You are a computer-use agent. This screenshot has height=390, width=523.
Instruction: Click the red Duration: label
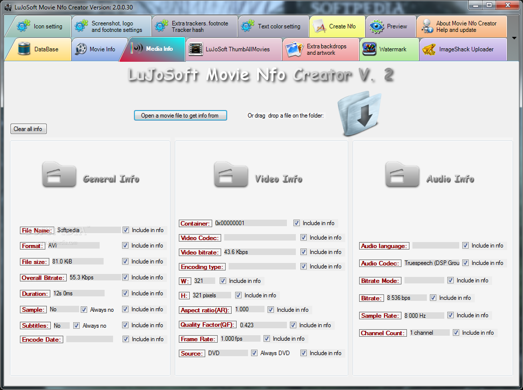tap(35, 293)
